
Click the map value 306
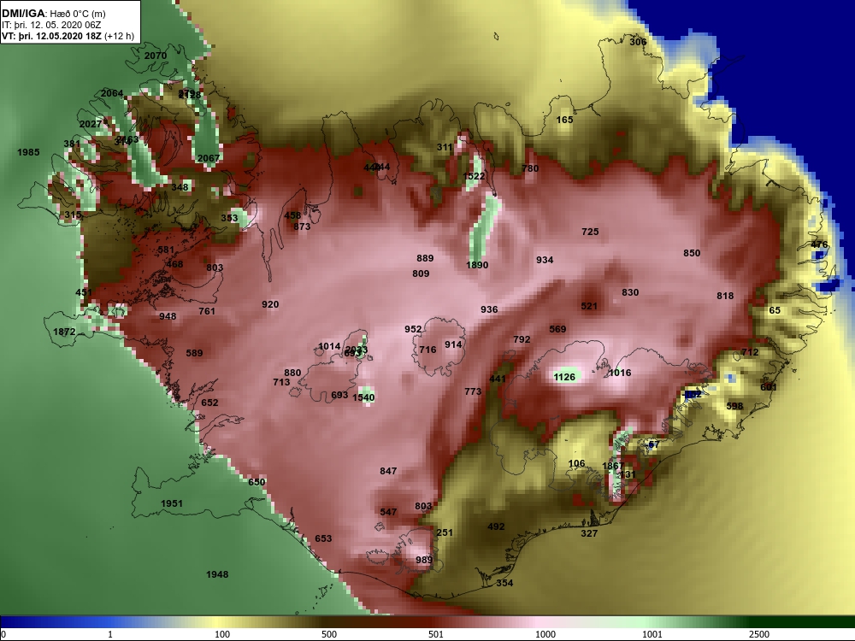click(x=638, y=42)
